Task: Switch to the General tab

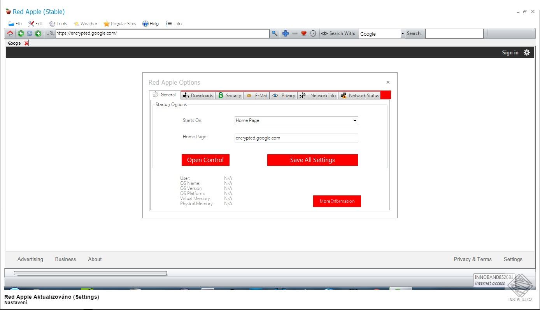Action: click(x=165, y=95)
